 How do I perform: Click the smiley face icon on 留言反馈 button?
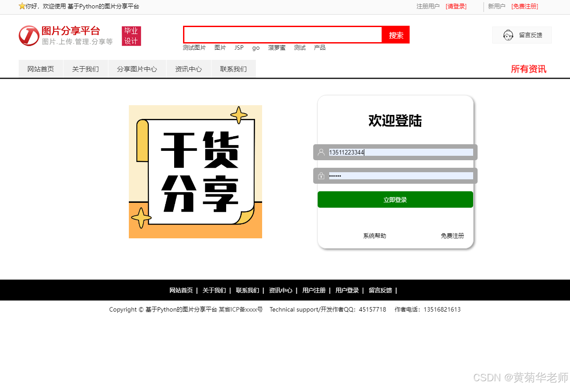(x=508, y=35)
